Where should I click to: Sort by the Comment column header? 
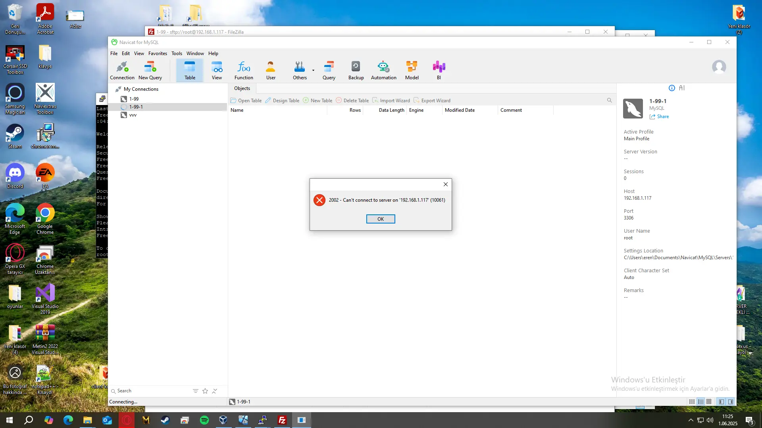[526, 110]
